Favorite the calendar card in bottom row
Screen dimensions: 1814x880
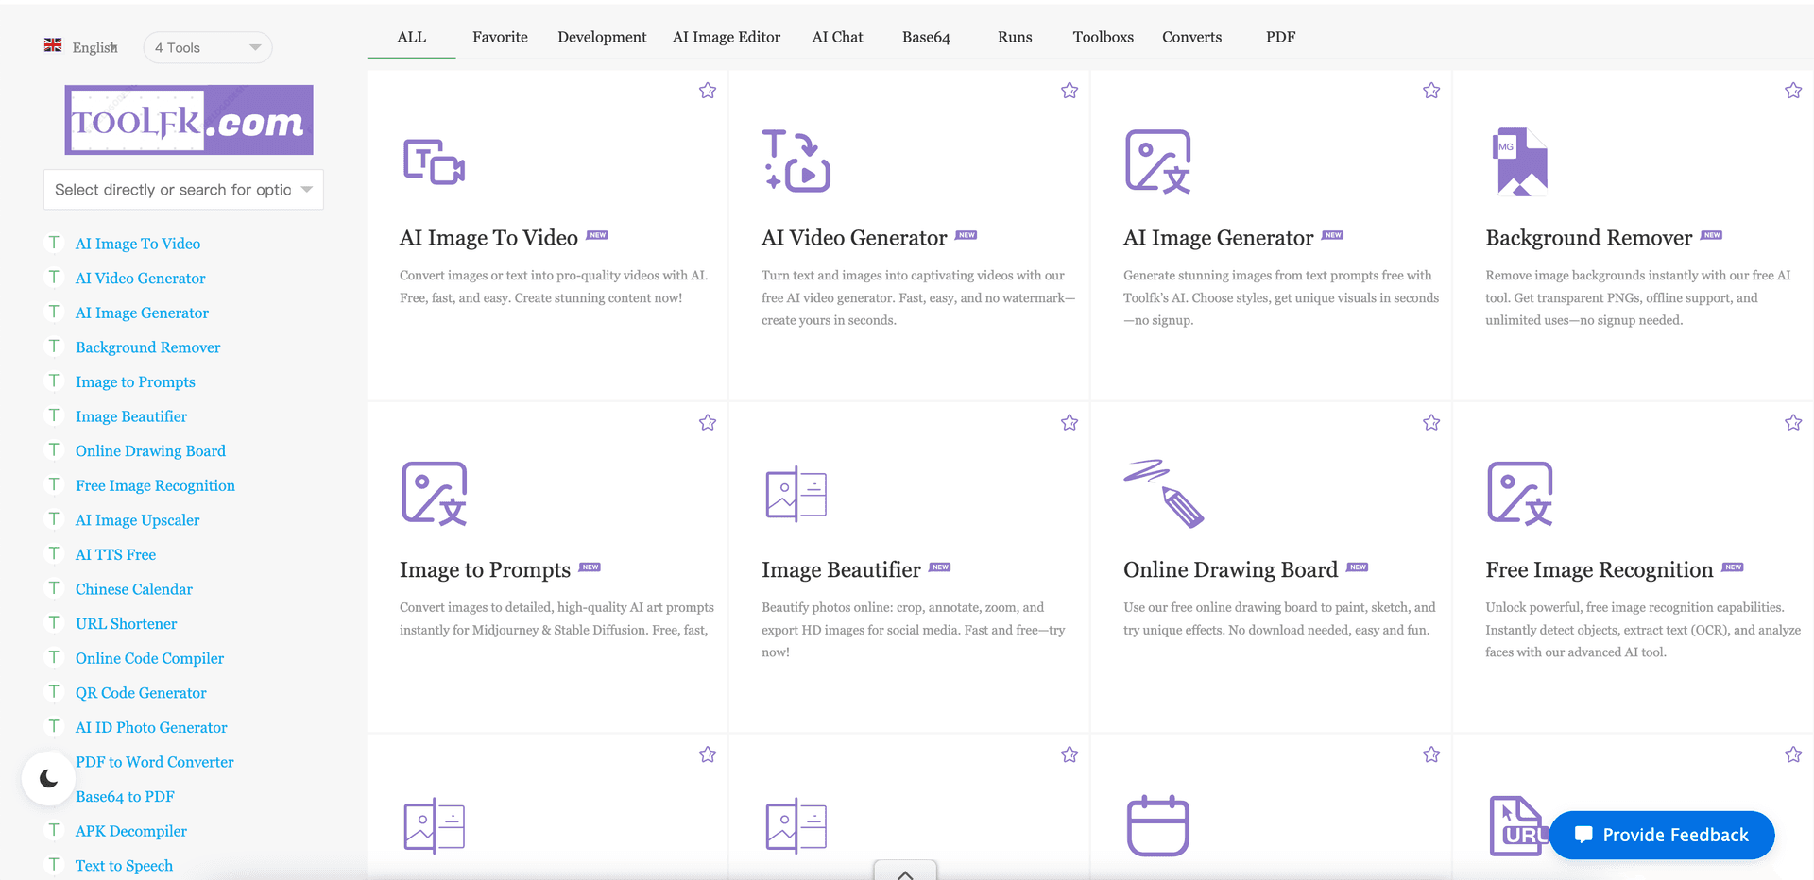pos(1431,754)
